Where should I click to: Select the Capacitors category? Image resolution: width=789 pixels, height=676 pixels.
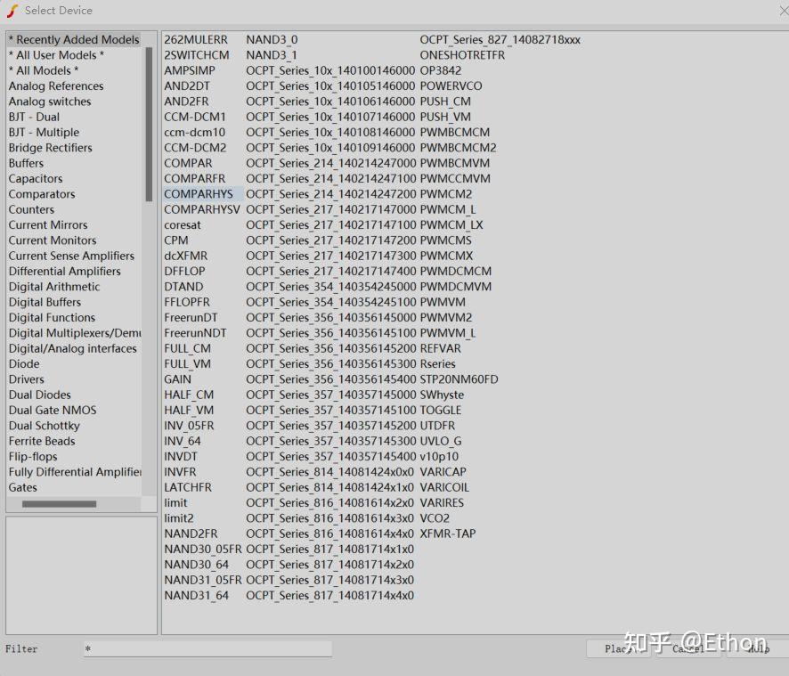click(36, 179)
